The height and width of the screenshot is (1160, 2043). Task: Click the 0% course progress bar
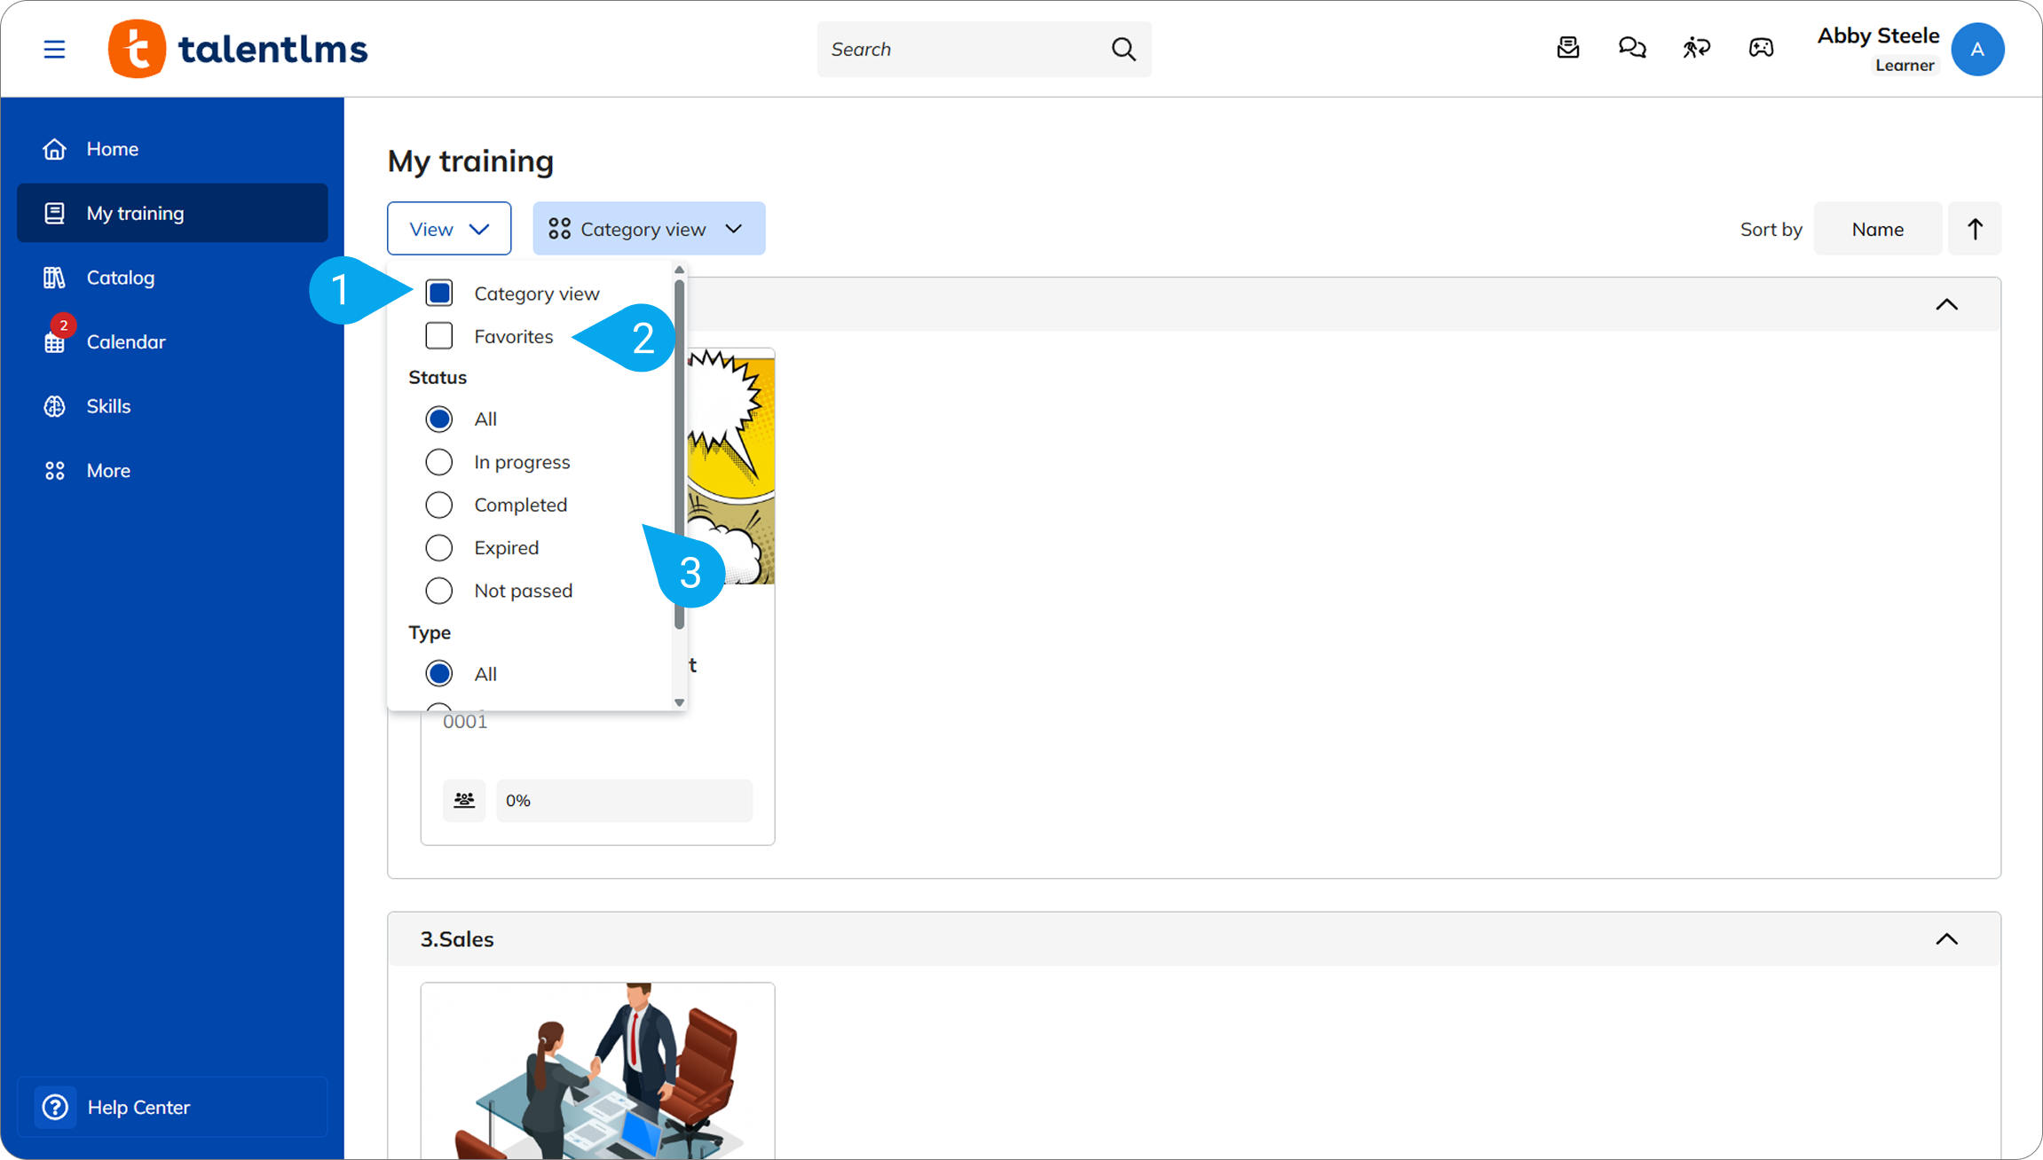click(x=624, y=801)
